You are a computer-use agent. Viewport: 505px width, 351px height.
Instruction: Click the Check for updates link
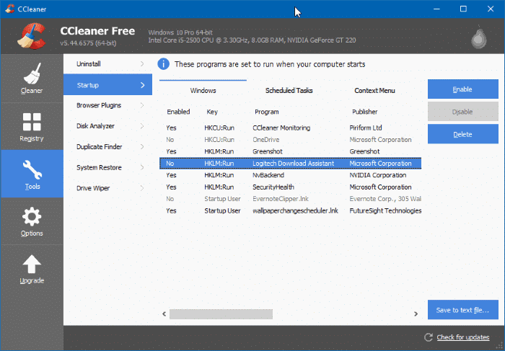(x=463, y=337)
